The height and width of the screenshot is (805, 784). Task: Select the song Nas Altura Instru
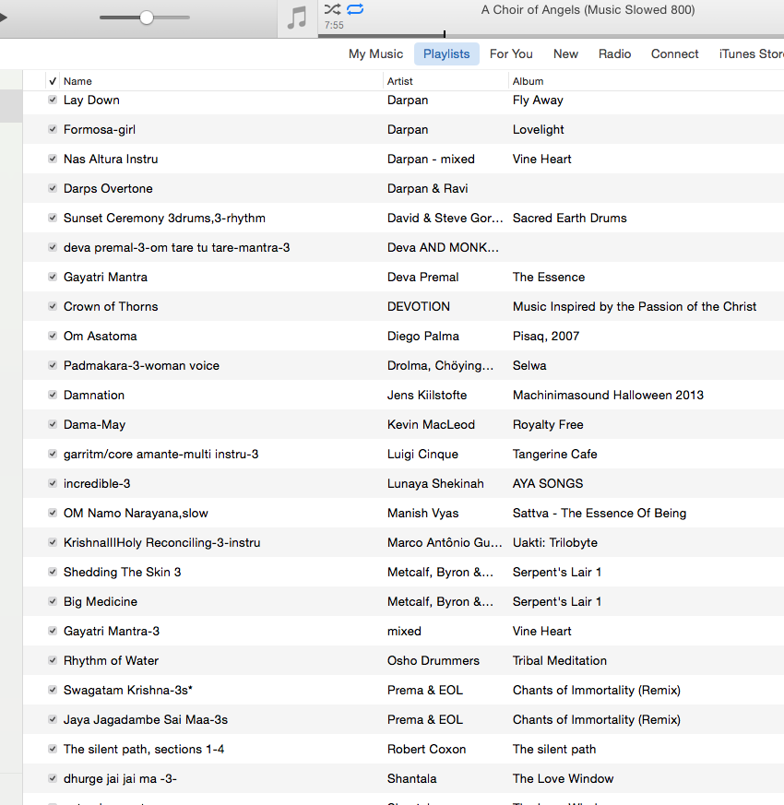(x=111, y=160)
